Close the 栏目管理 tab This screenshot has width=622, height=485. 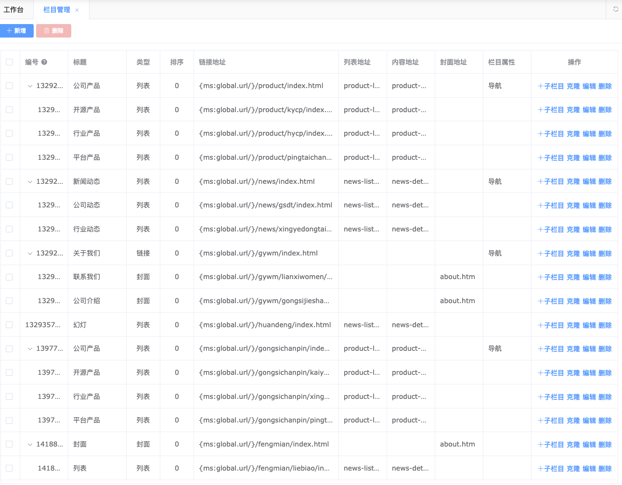[77, 10]
